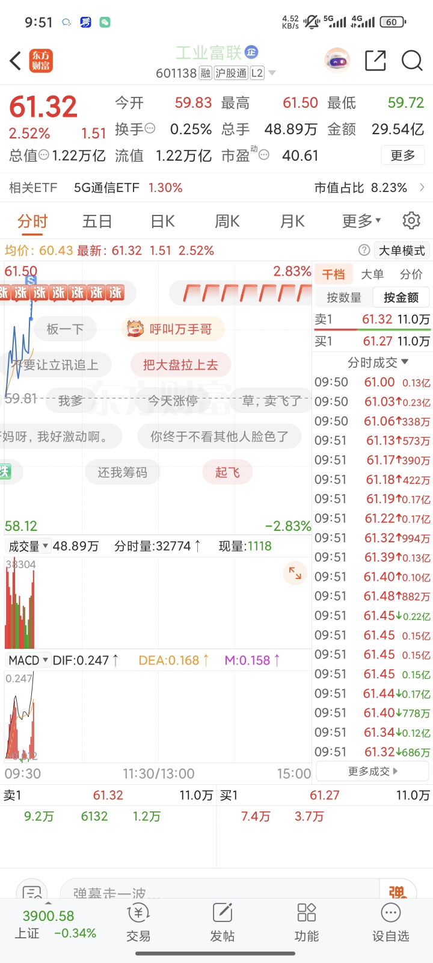The image size is (433, 963).
Task: Select the 按数量 option
Action: point(344,297)
